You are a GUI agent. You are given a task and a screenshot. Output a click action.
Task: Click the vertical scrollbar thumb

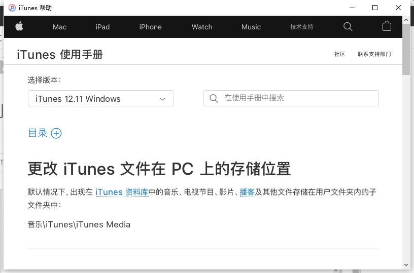tap(406, 50)
